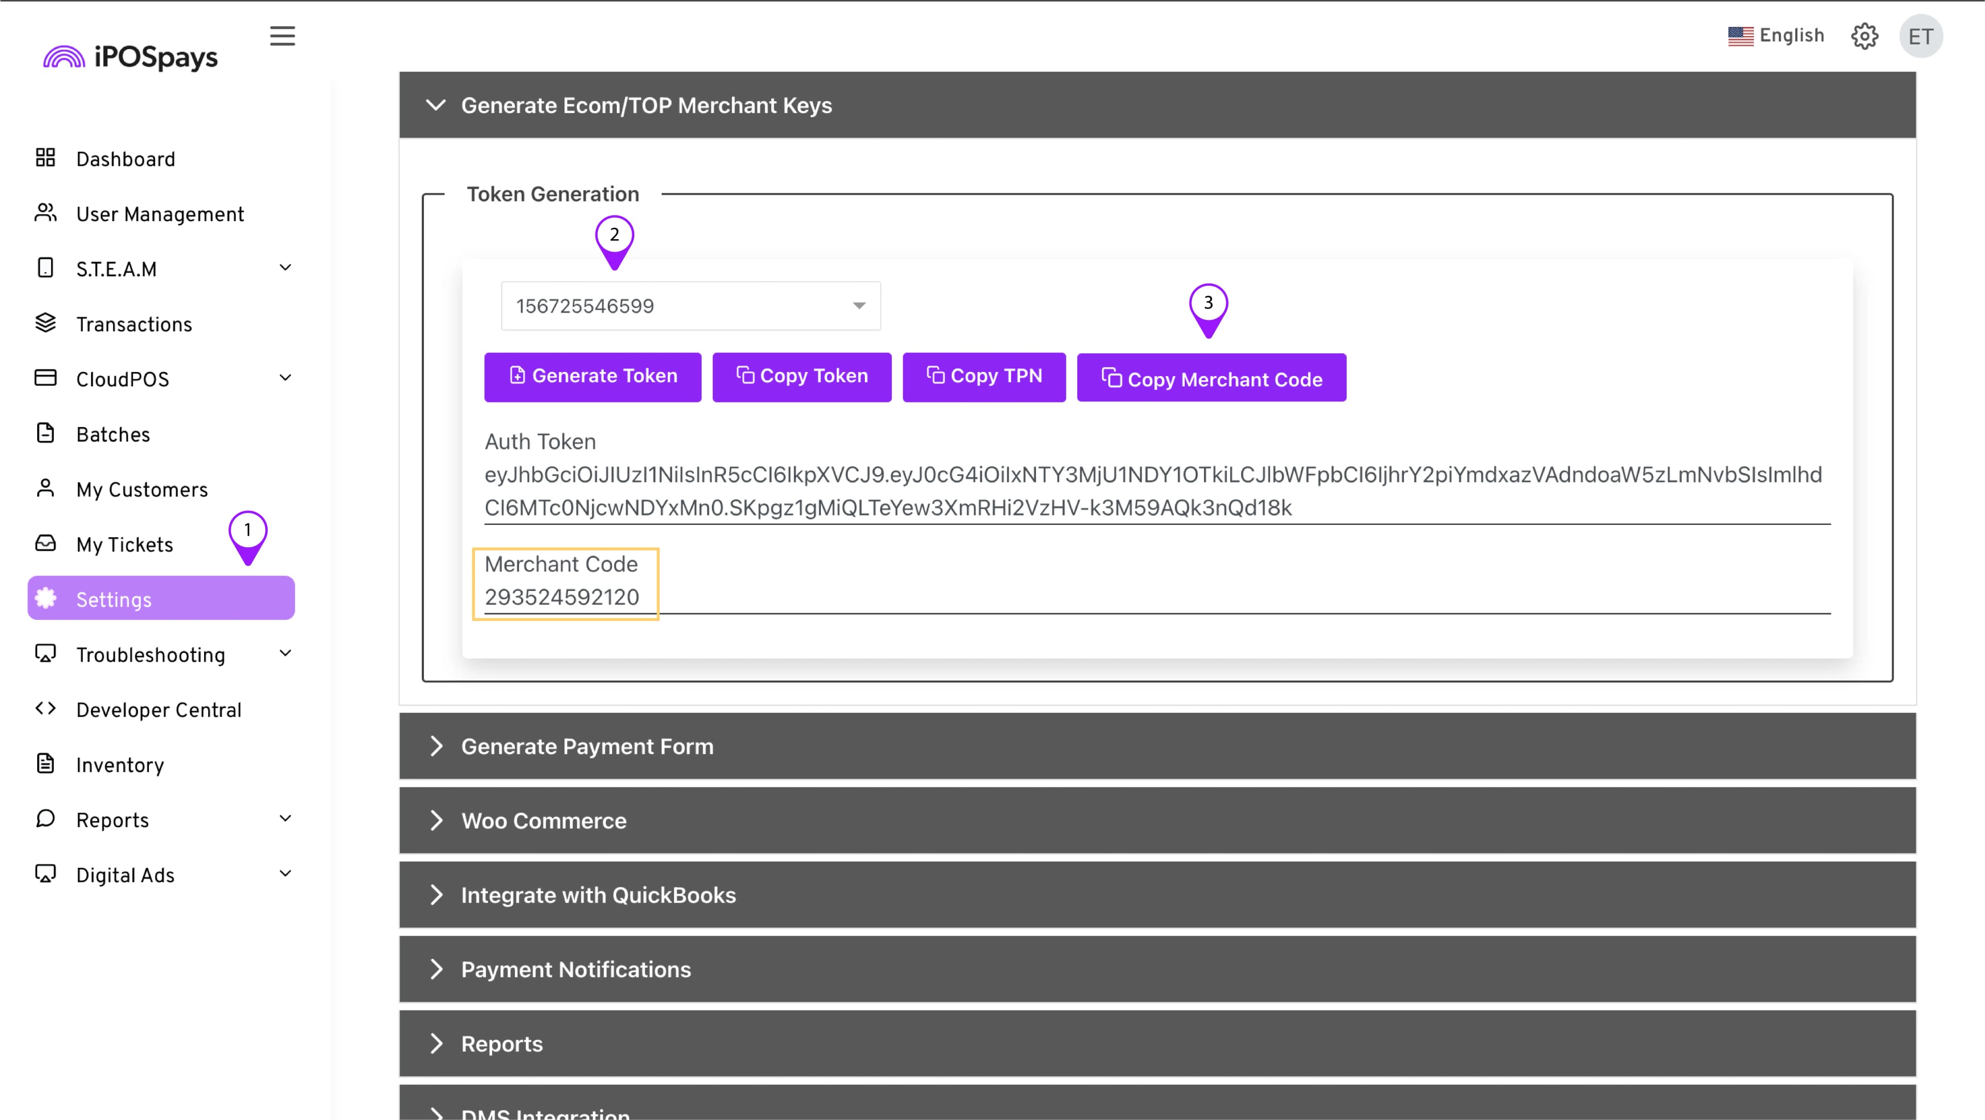Click the Transactions layers icon
The height and width of the screenshot is (1120, 1985).
45,323
